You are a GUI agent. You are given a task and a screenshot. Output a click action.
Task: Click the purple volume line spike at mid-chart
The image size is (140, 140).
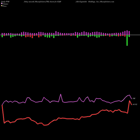[x=61, y=94]
